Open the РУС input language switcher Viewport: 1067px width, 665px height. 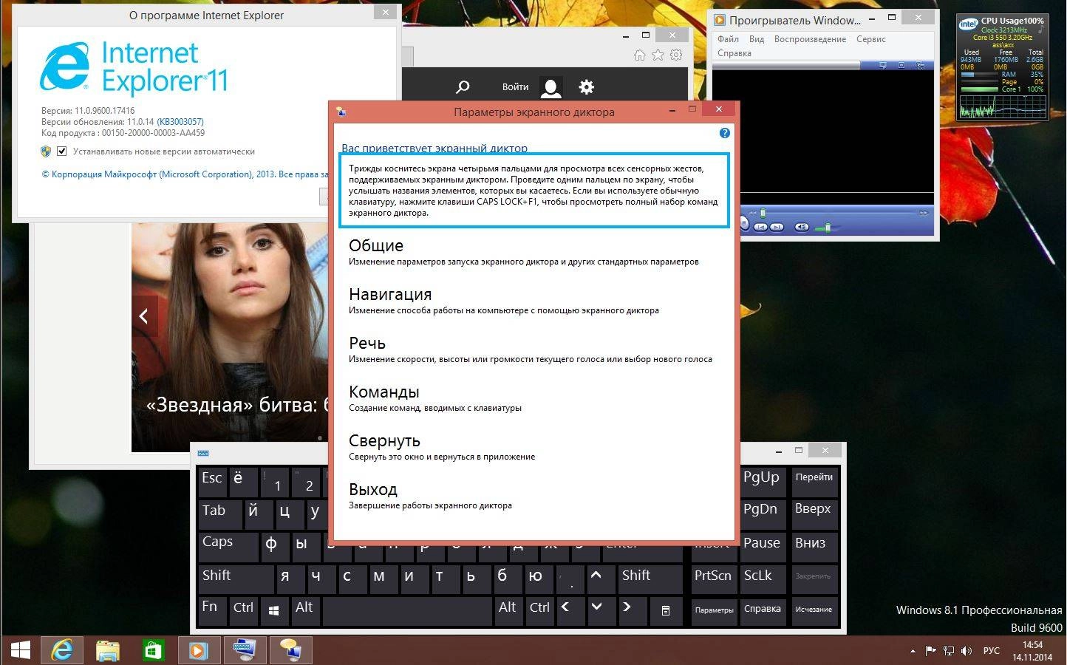(x=991, y=651)
